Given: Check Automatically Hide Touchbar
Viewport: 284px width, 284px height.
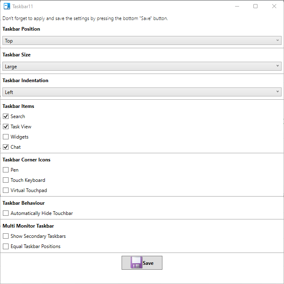Looking at the screenshot, I should click(6, 213).
